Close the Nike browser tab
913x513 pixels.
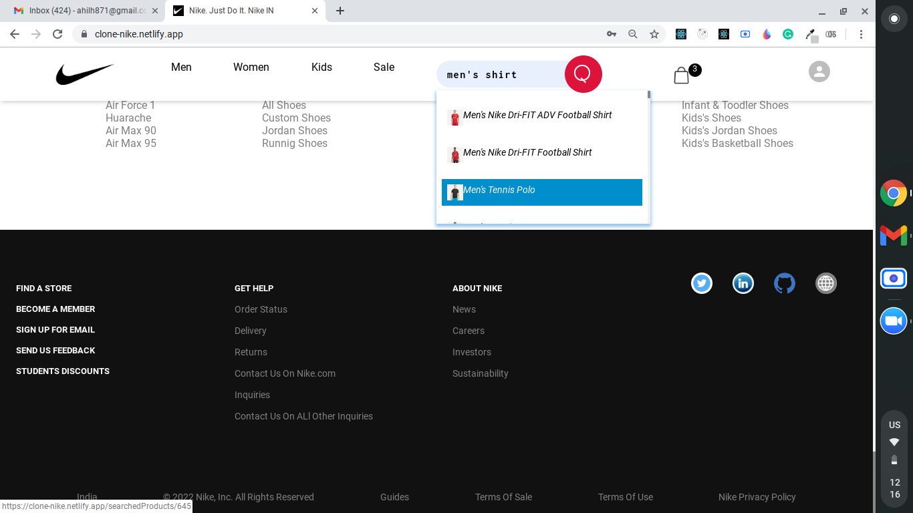pos(315,11)
